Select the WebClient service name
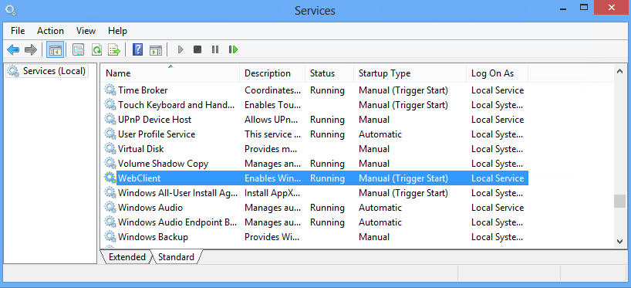The width and height of the screenshot is (631, 288). (x=140, y=178)
